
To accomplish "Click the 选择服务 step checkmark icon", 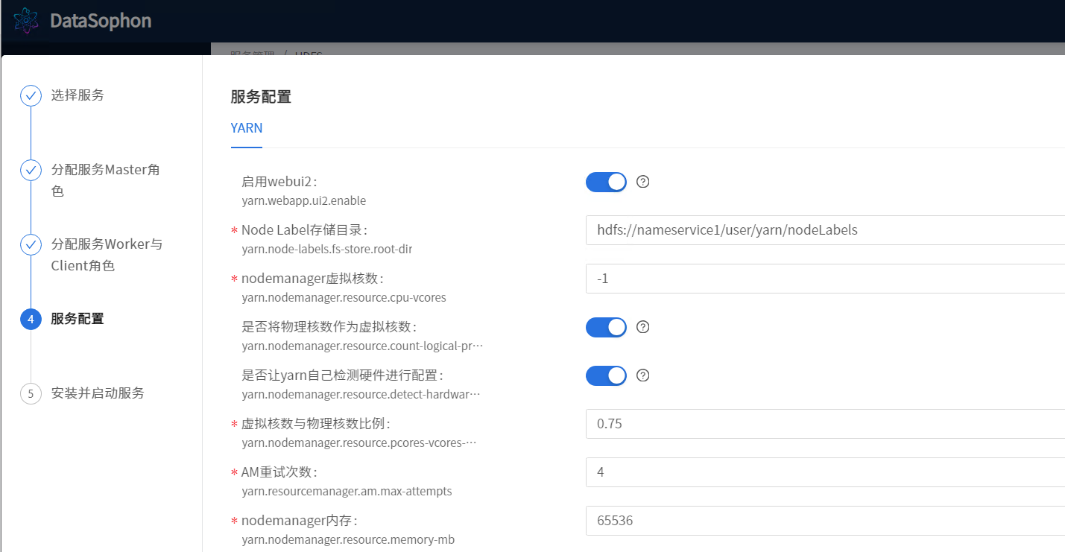I will tap(31, 96).
